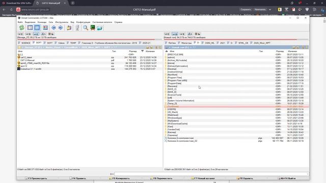326x183 pixels.
Task: Select the CAT12-Manual pdf file
Action: [x=90, y=60]
